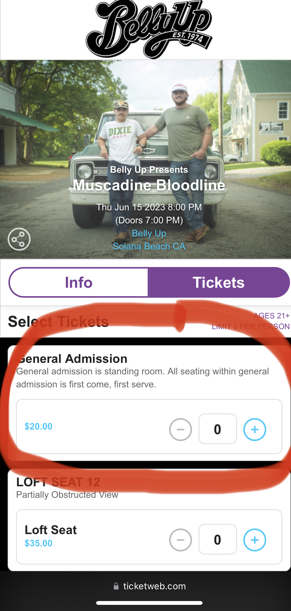The height and width of the screenshot is (611, 291).
Task: Tap the AGES 21+ restriction label
Action: [x=271, y=316]
